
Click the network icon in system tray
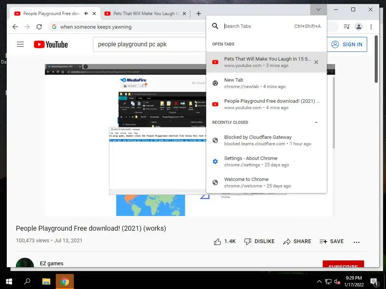[328, 281]
